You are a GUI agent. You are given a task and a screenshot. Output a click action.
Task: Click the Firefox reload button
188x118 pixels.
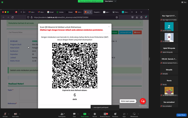pos(12,17)
